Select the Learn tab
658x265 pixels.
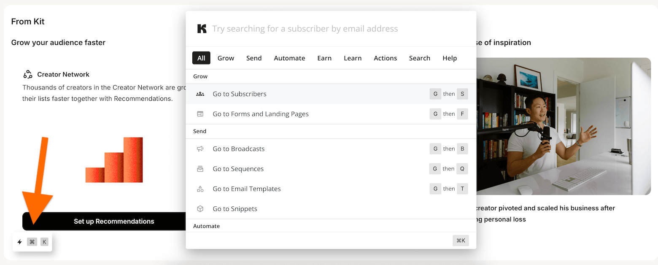coord(353,58)
